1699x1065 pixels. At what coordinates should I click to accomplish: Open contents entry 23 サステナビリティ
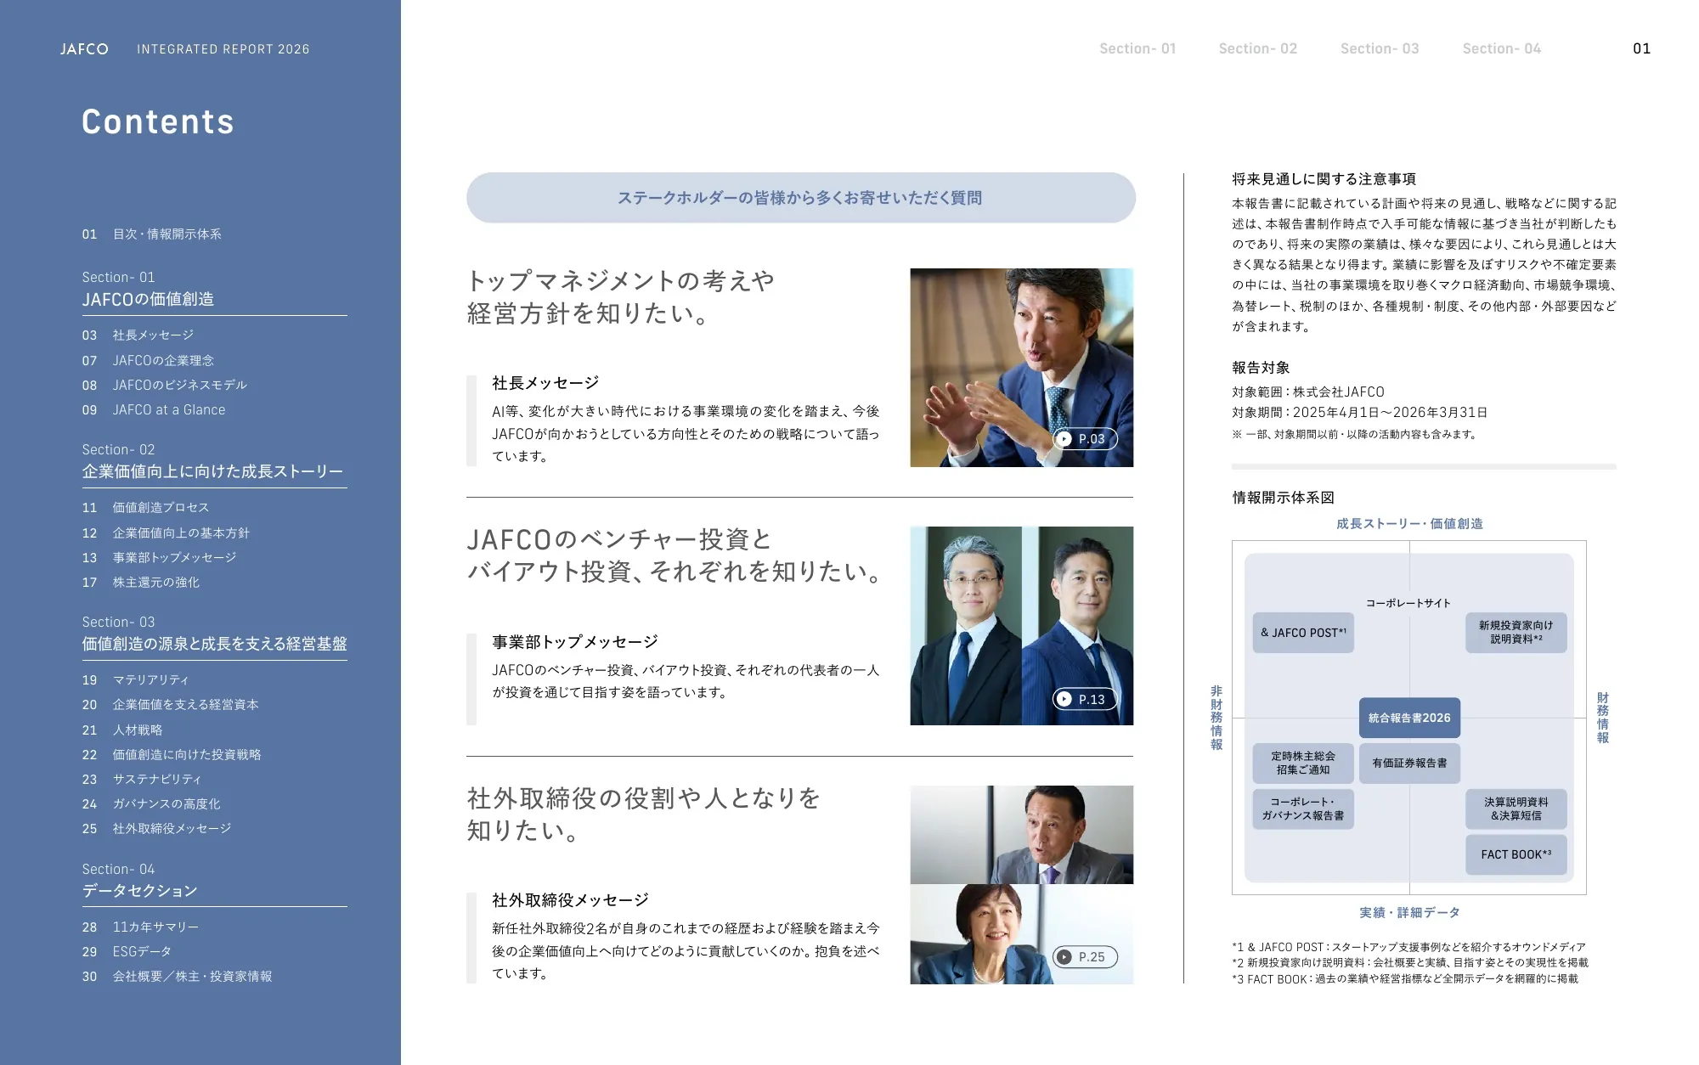click(142, 779)
